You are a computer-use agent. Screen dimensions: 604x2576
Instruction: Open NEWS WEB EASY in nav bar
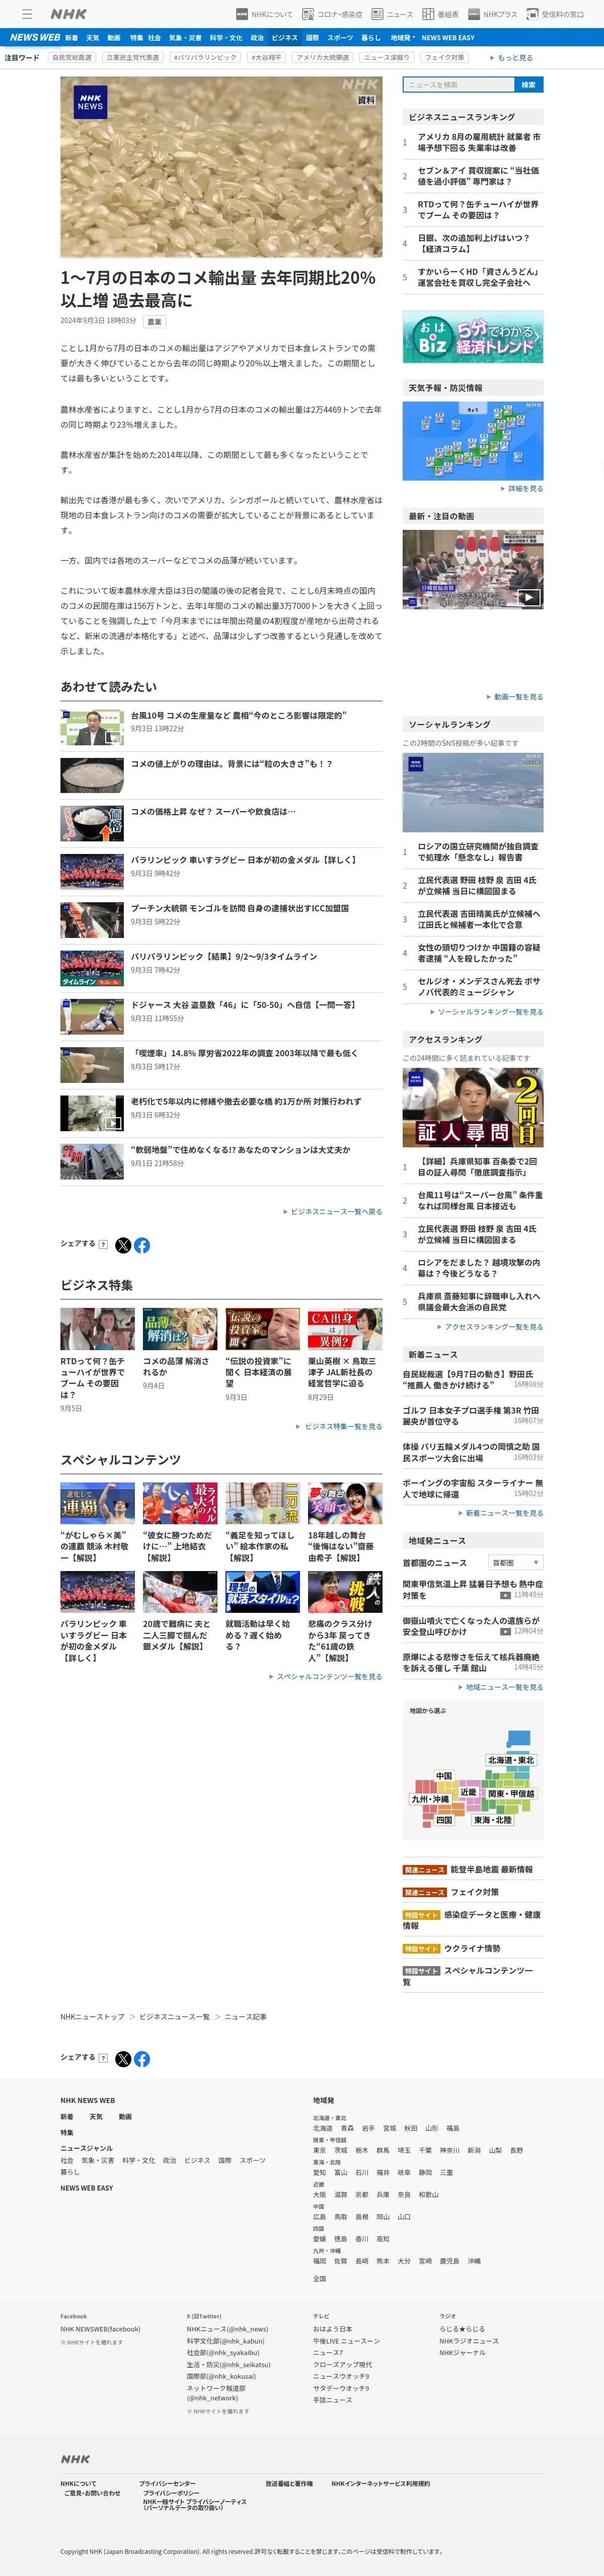click(448, 38)
